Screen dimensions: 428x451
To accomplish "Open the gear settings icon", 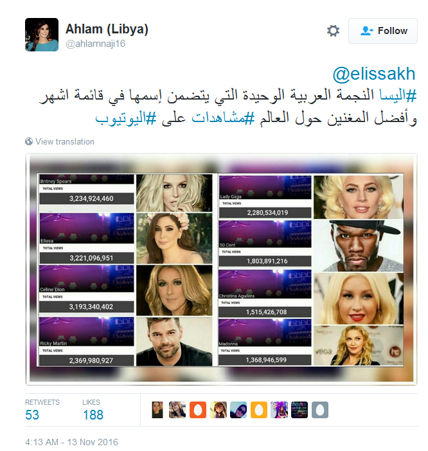I will (x=333, y=31).
